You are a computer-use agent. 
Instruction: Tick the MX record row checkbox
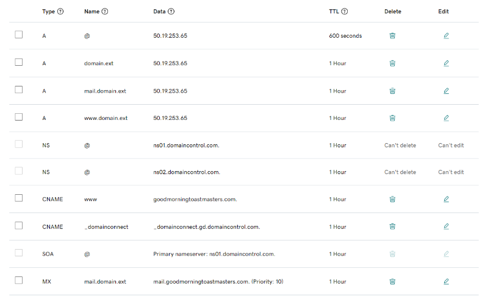coord(19,280)
